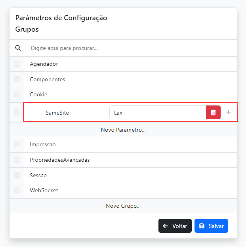Check the PropriedadesAvancadas checkbox
Screen dimensions: 246x247
coord(17,160)
